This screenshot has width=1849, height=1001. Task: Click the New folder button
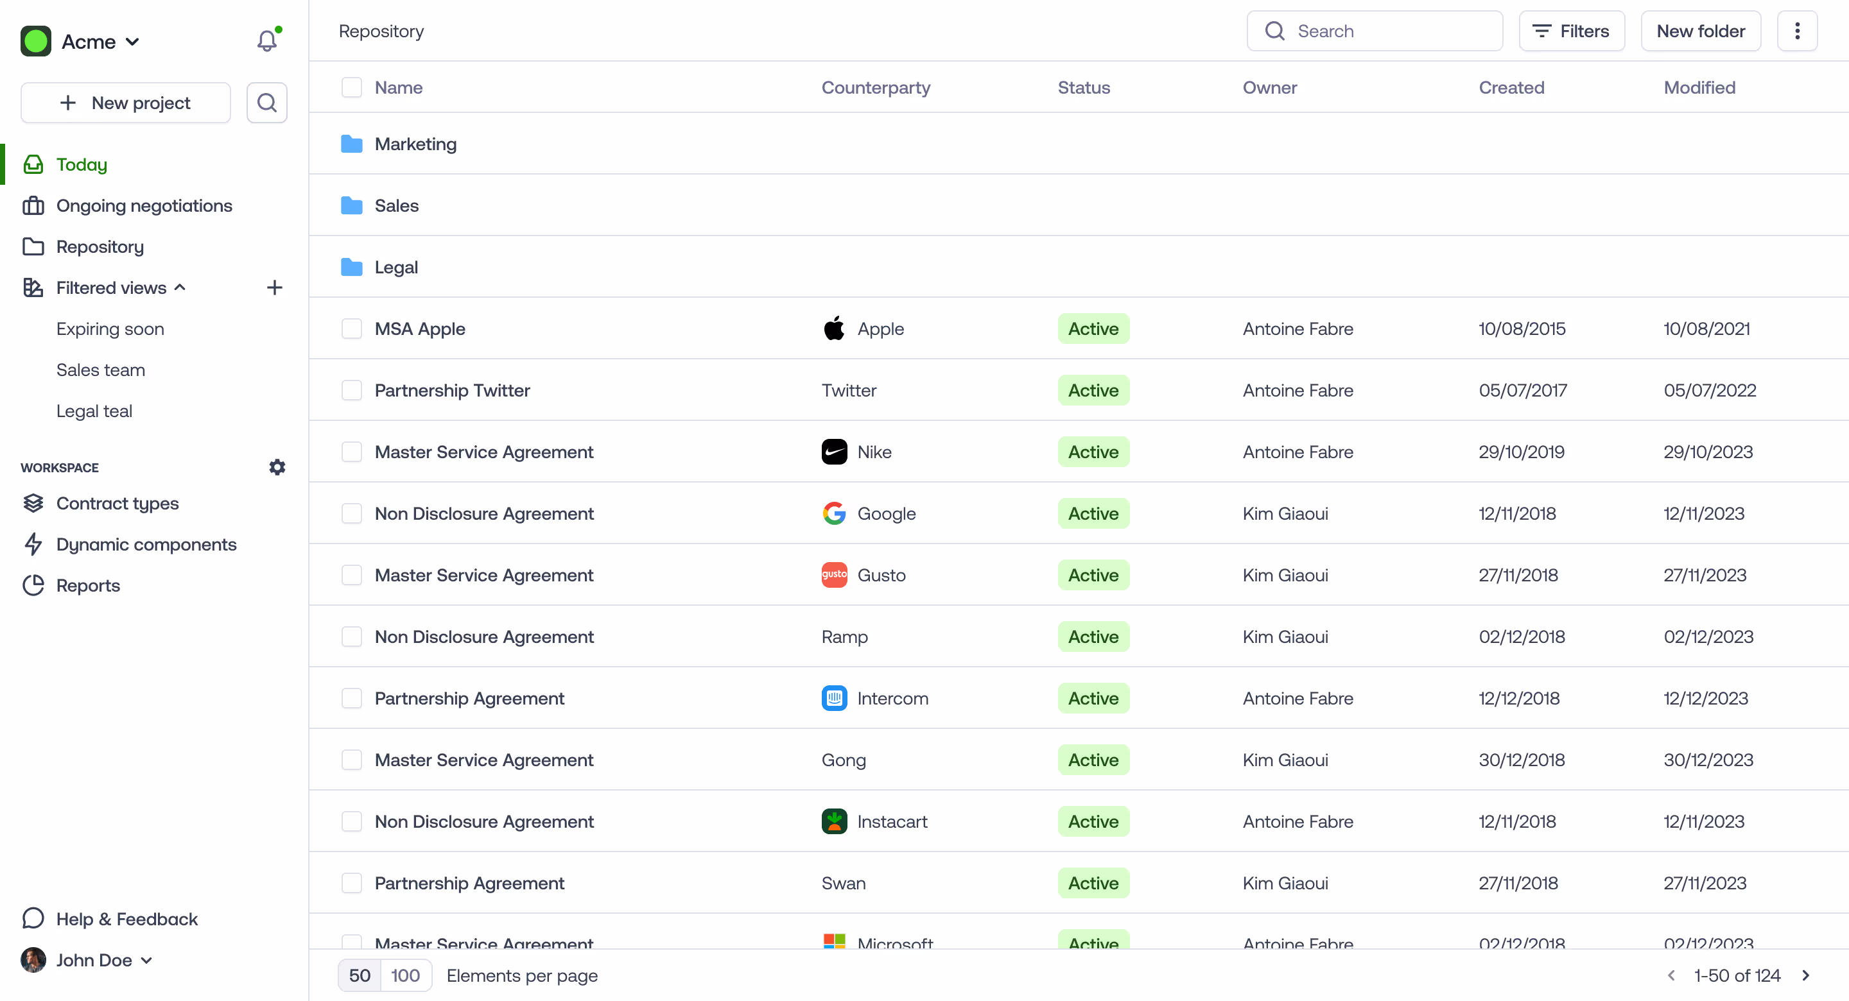pyautogui.click(x=1699, y=31)
